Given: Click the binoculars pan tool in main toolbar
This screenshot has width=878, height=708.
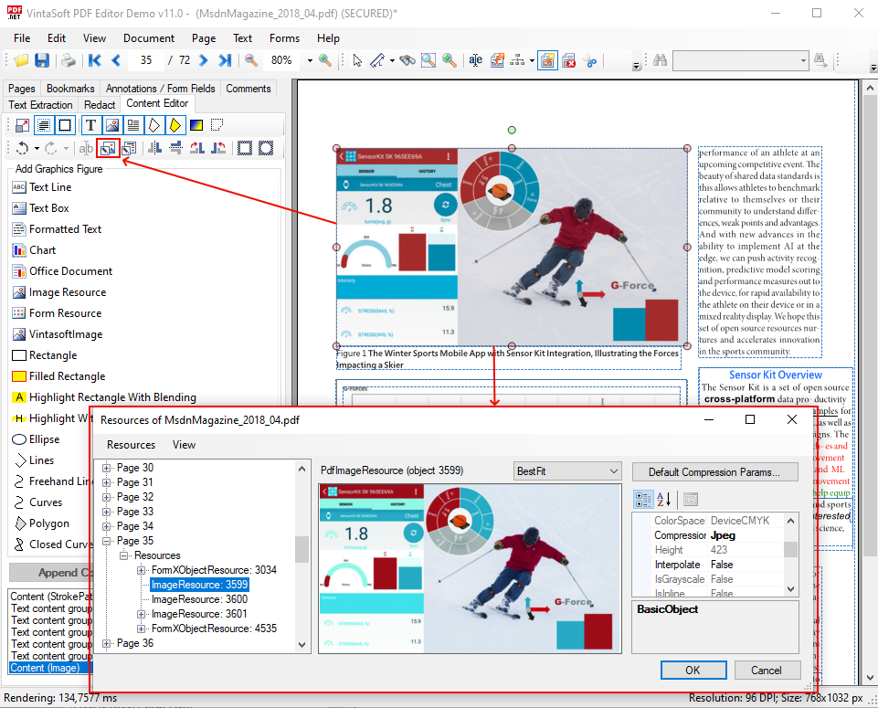Looking at the screenshot, I should coord(407,60).
